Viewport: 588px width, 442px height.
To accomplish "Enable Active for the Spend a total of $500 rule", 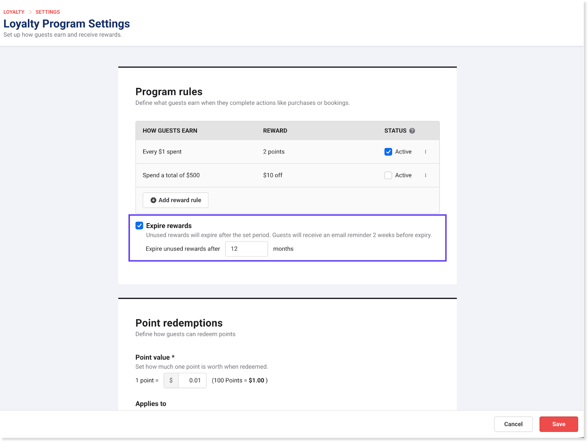I will 388,175.
